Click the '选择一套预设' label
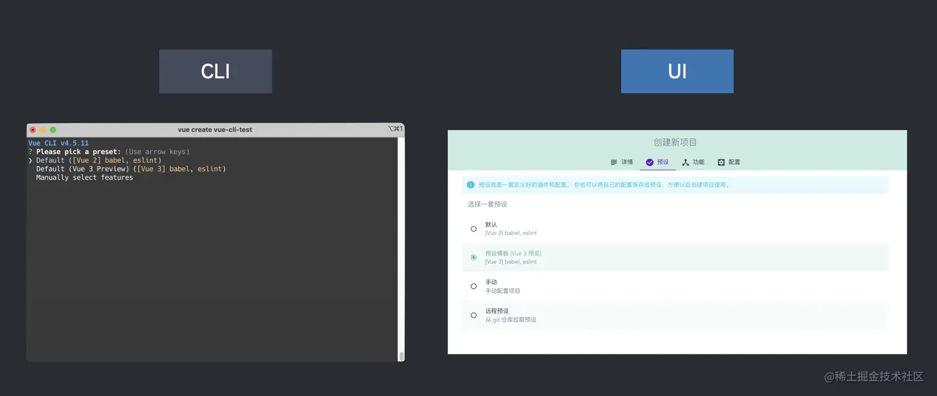The height and width of the screenshot is (396, 937). pyautogui.click(x=488, y=204)
